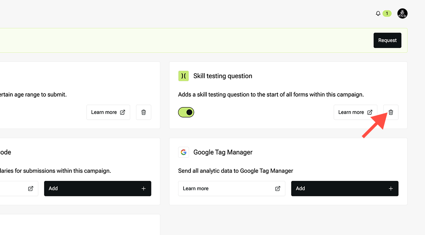
Task: Click the plus icon in the submission boundaries card
Action: point(144,189)
